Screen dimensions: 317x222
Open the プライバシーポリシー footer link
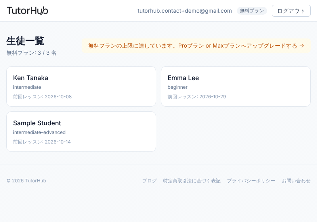pos(251,181)
